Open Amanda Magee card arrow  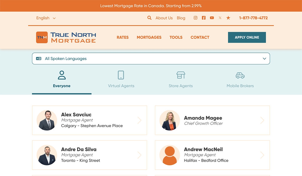click(x=262, y=120)
